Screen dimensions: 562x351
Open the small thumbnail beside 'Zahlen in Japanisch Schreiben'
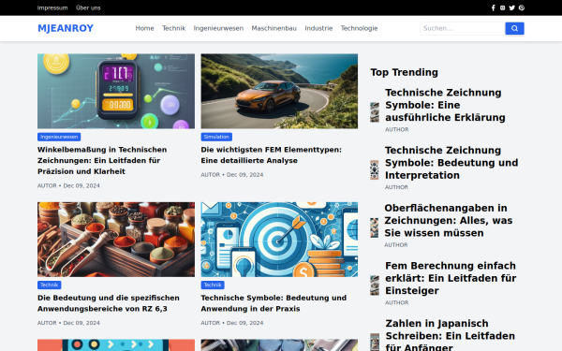point(375,342)
